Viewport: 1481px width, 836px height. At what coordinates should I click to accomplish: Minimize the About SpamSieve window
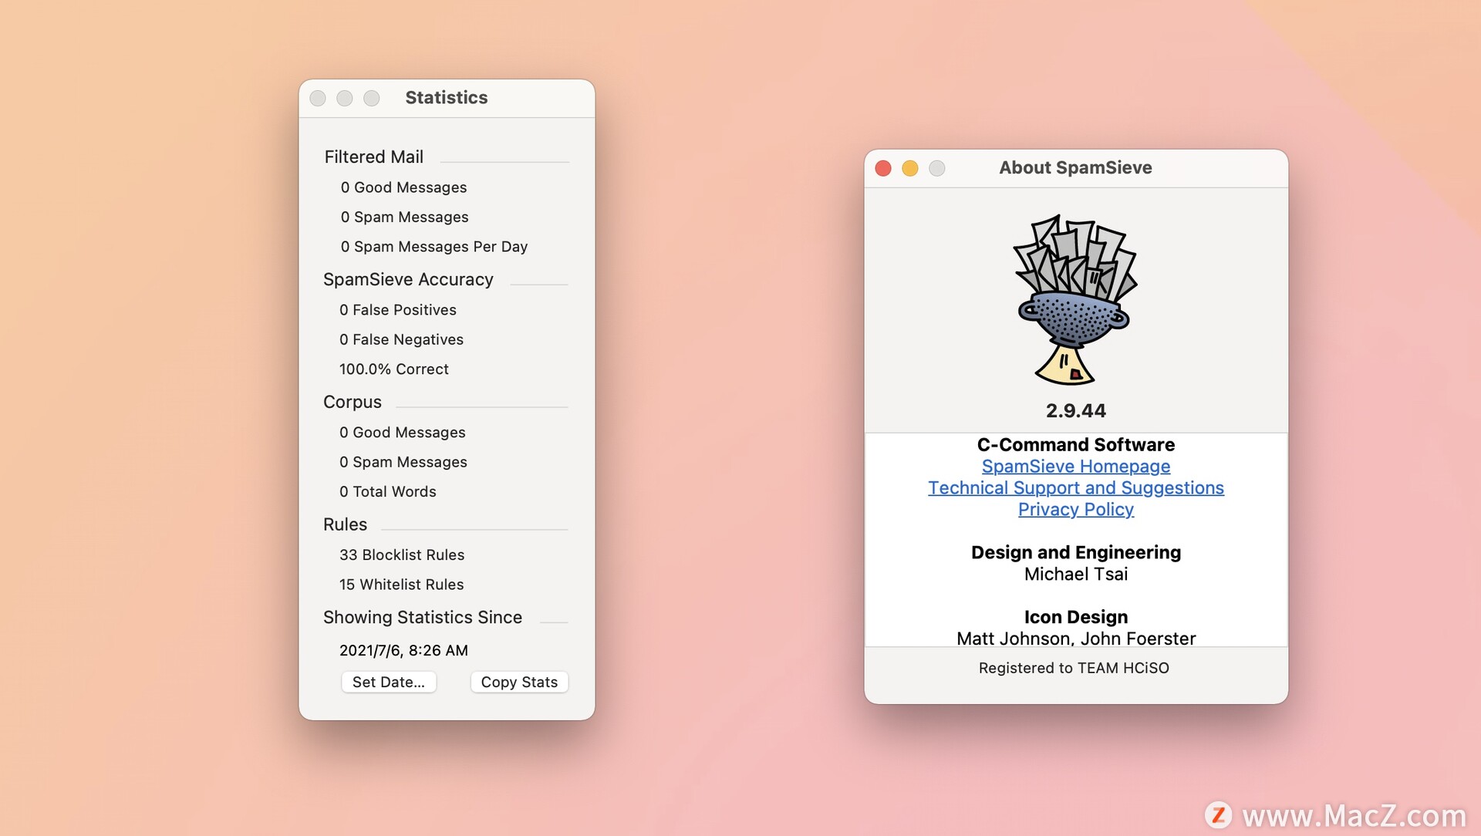(910, 168)
